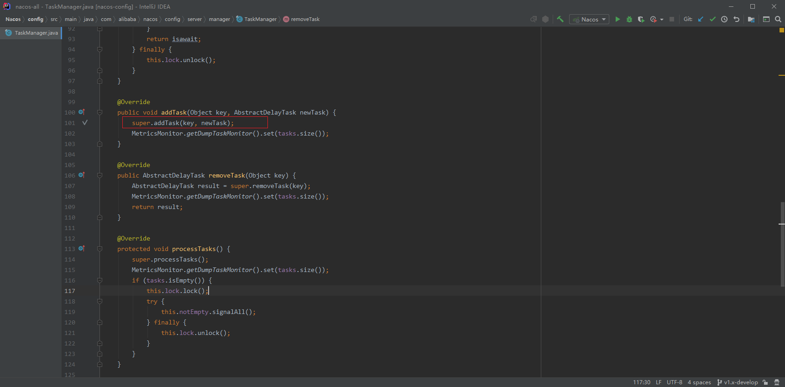The width and height of the screenshot is (785, 387).
Task: Click override gutter icon on line 100
Action: pos(82,112)
